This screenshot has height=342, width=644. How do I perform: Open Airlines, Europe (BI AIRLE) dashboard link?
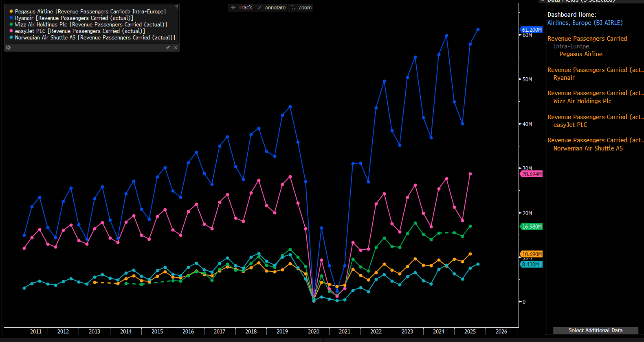click(x=585, y=23)
